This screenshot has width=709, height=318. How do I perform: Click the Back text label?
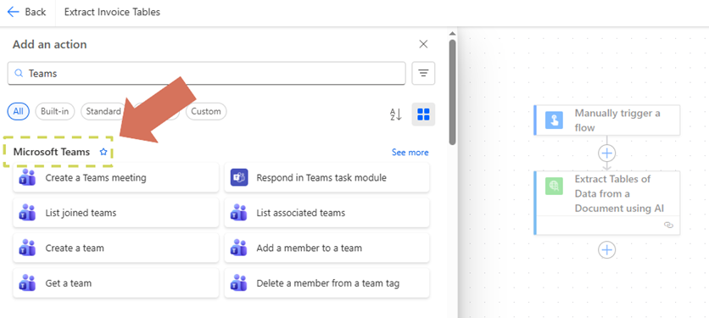(36, 12)
